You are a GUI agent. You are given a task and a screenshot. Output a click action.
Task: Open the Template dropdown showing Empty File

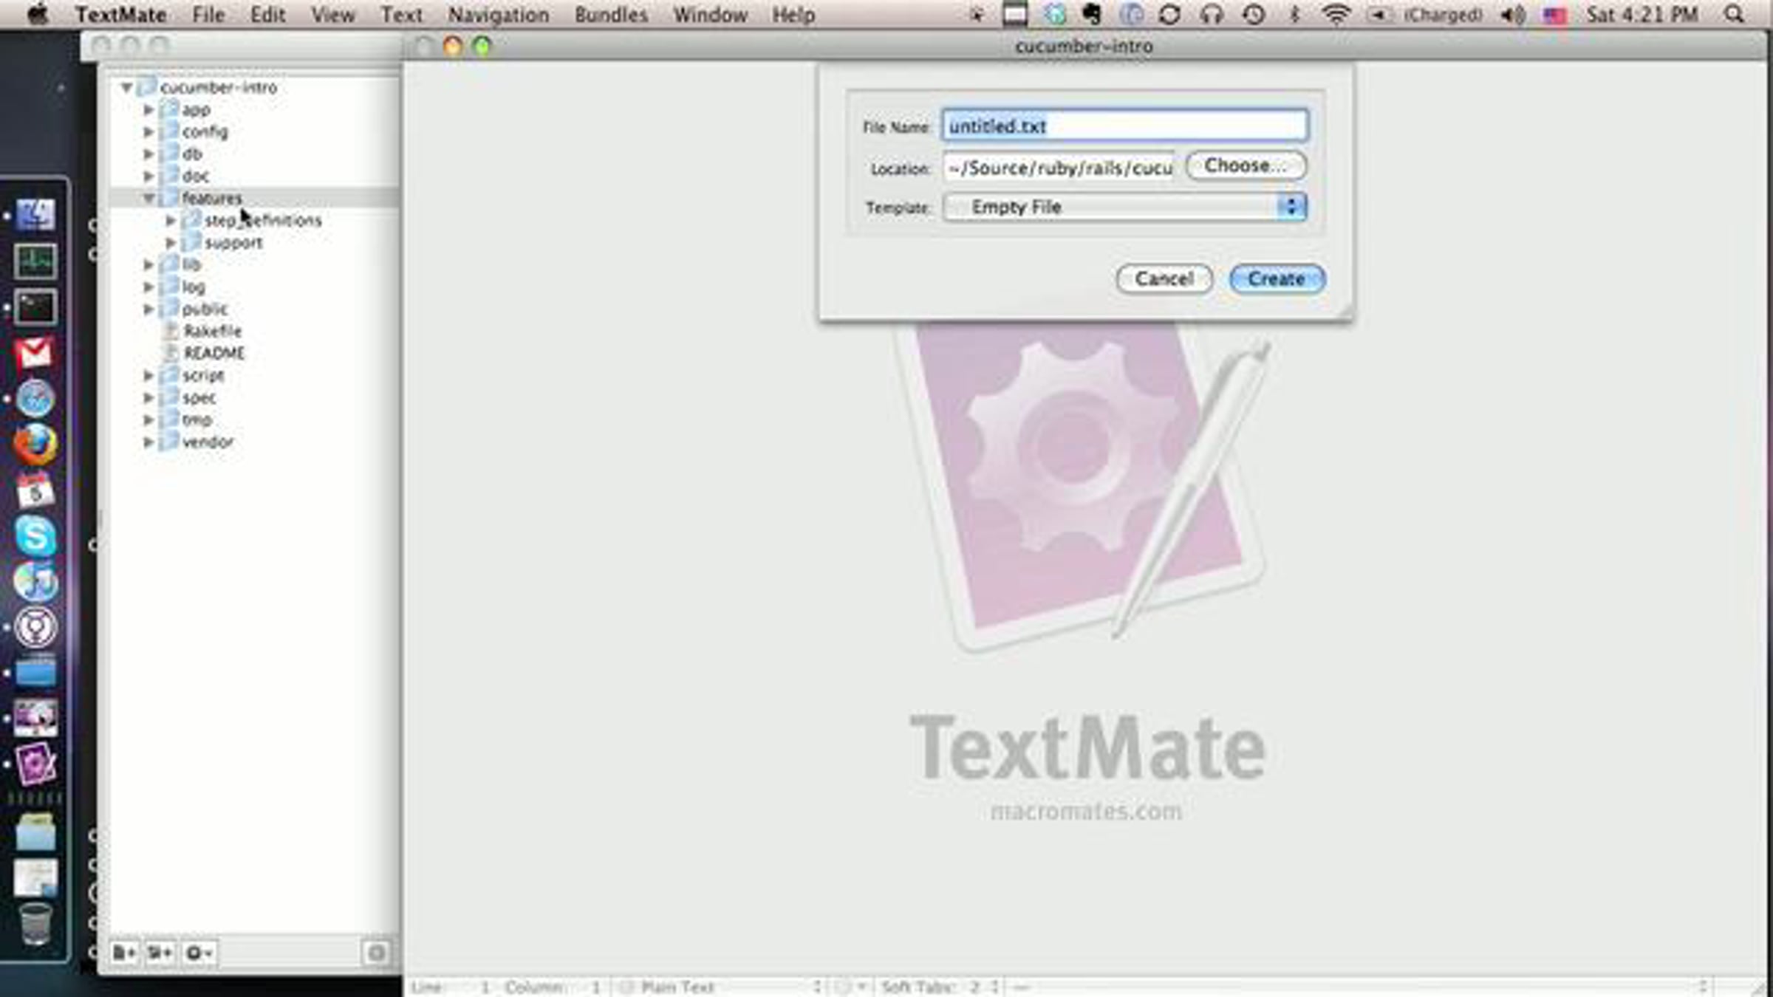pyautogui.click(x=1124, y=207)
